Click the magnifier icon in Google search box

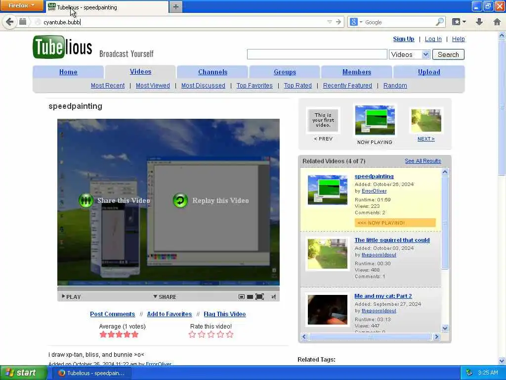439,22
